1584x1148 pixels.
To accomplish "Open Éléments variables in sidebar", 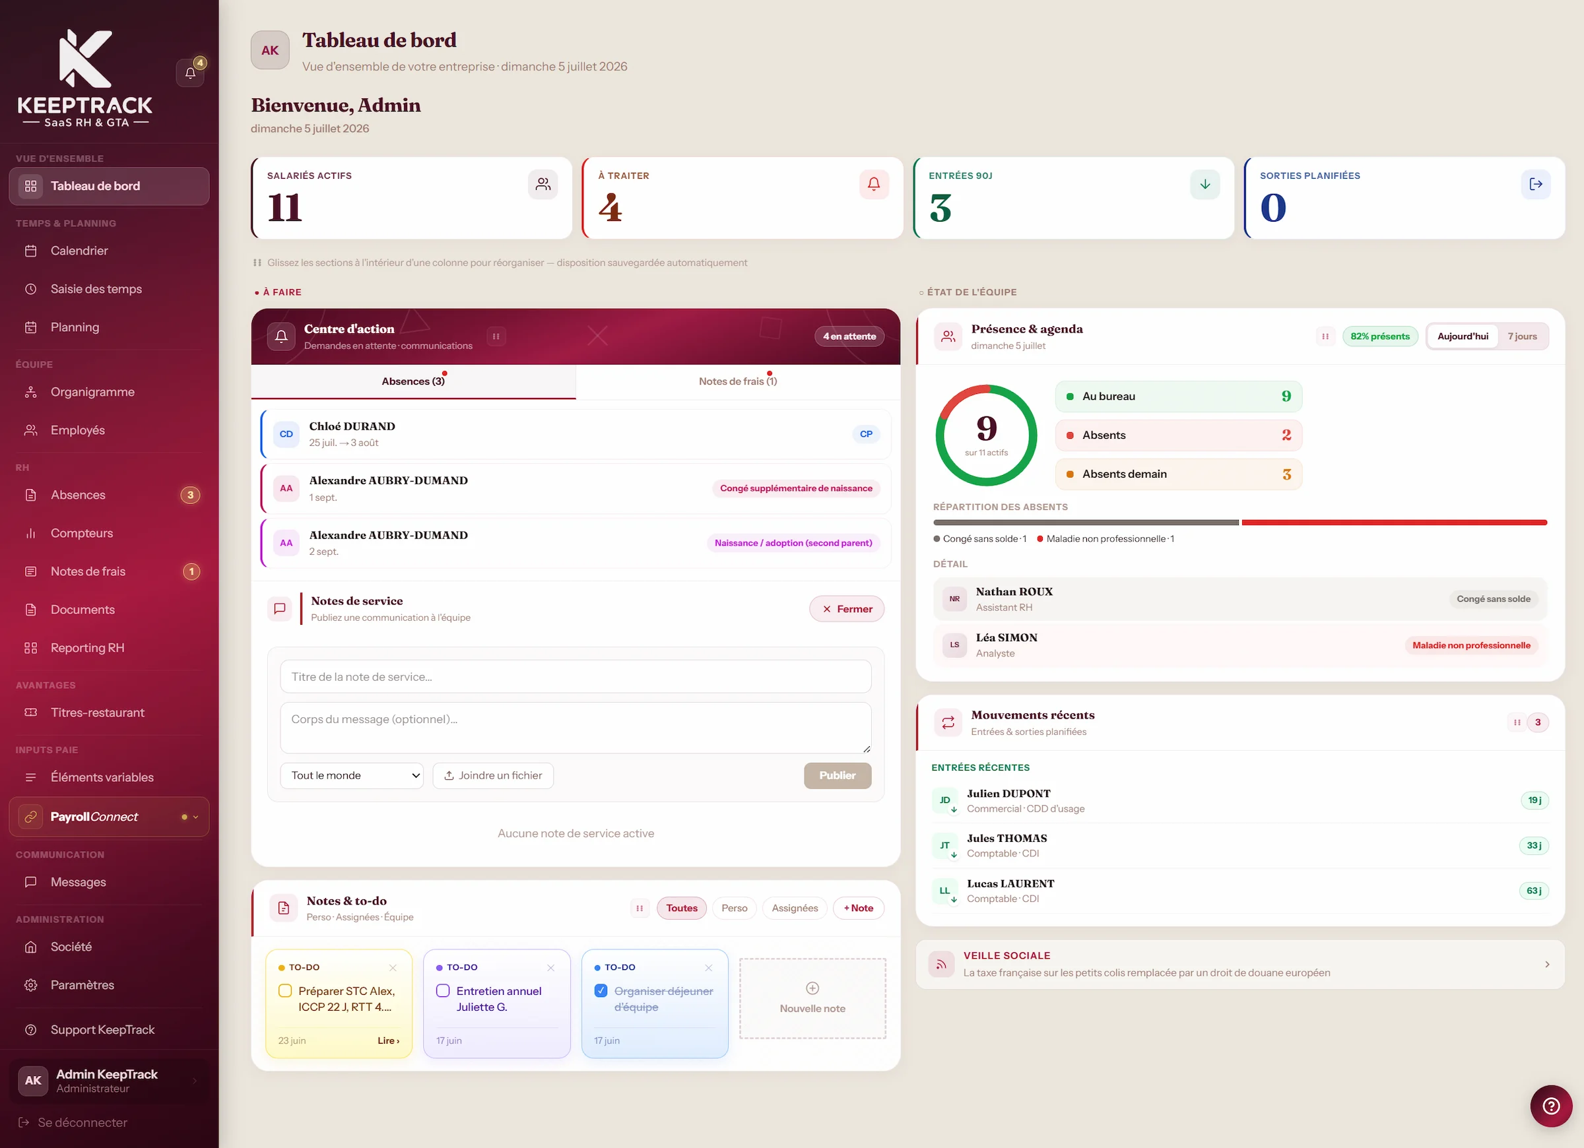I will click(109, 778).
